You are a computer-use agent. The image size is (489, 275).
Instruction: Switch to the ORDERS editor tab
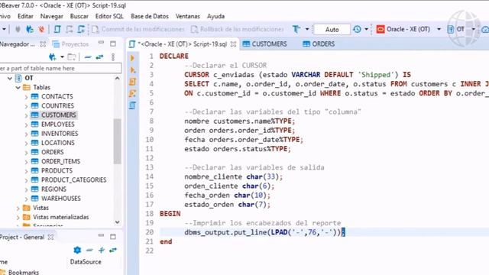point(319,44)
